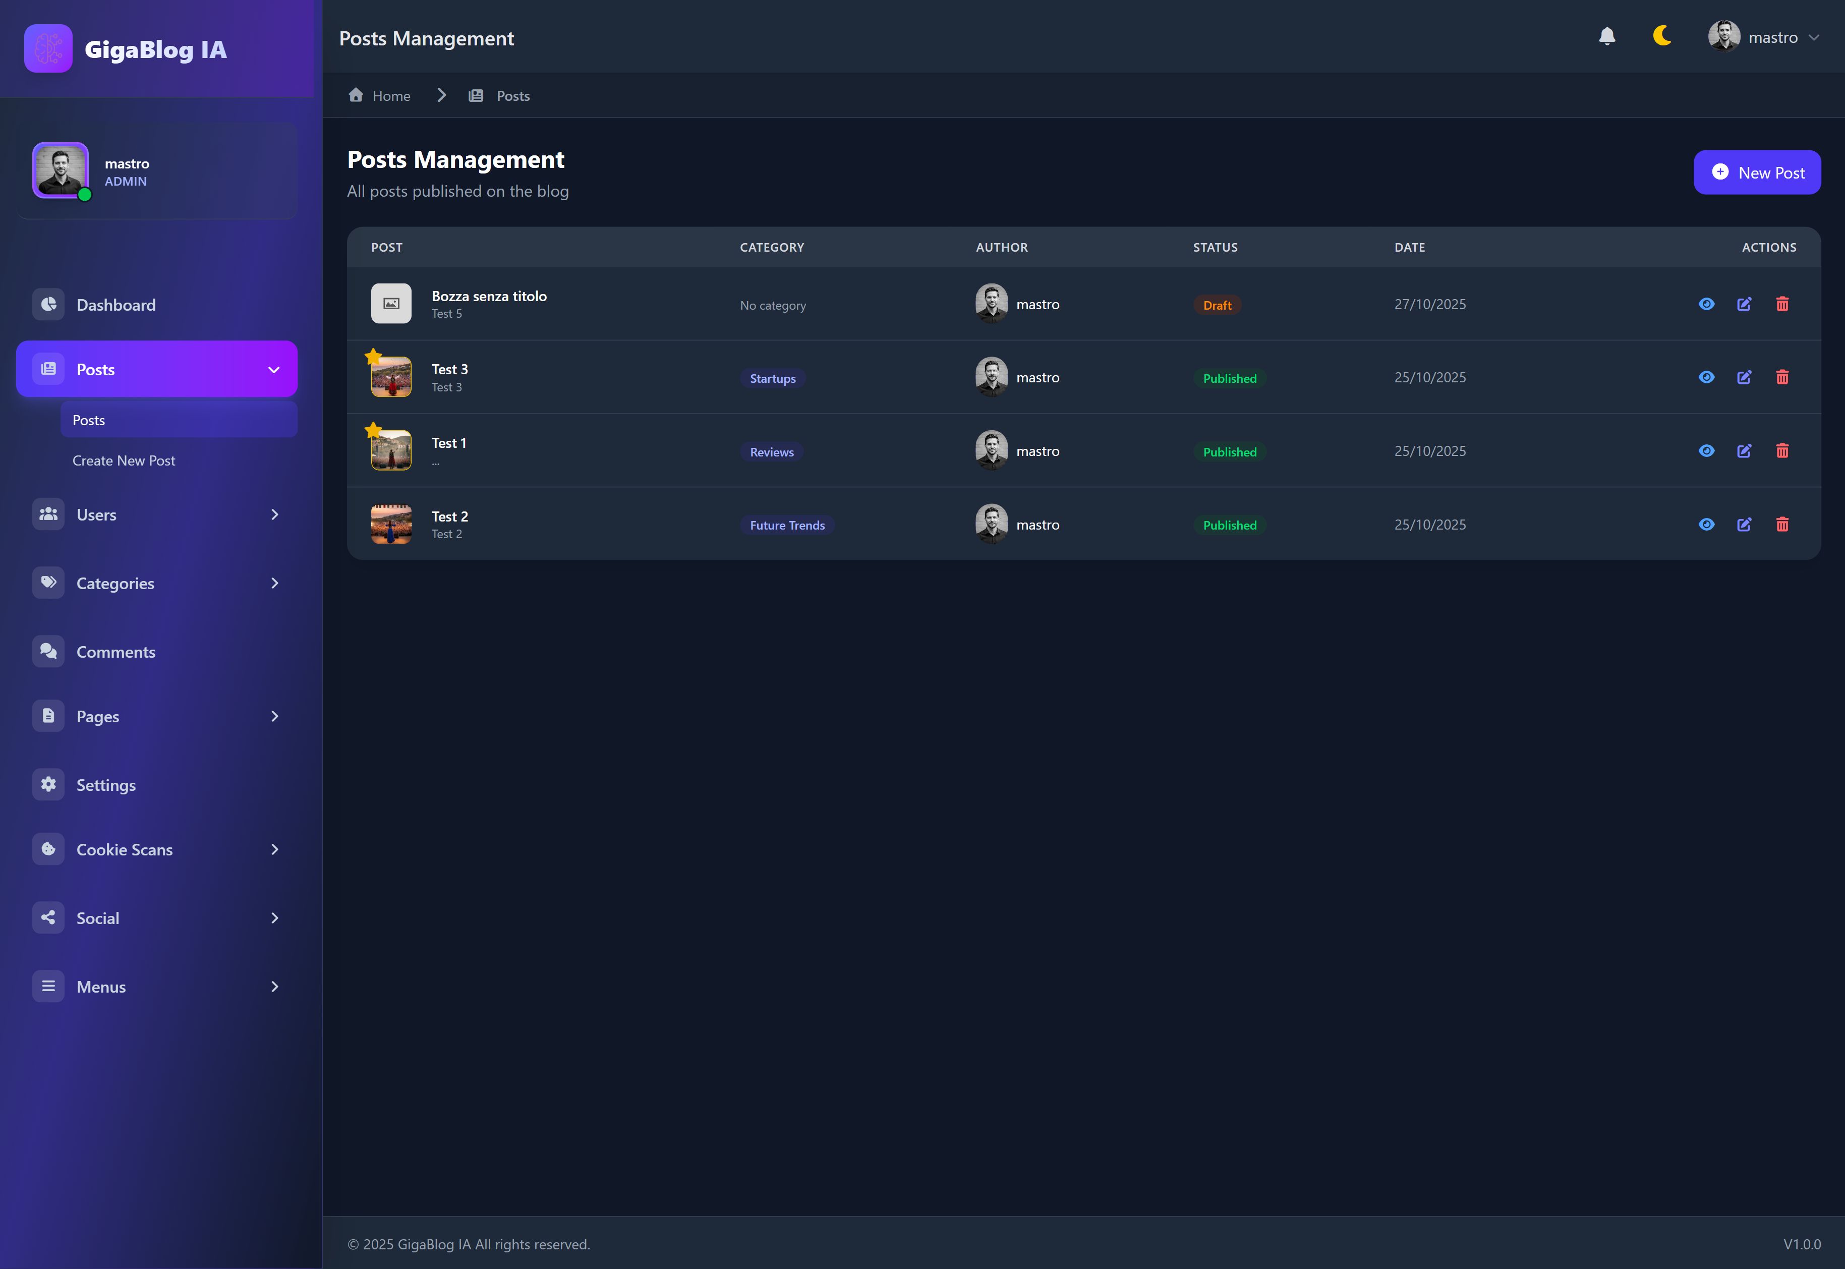1845x1269 pixels.
Task: View the Bozza senza titolo post via its eye icon
Action: [x=1706, y=305]
